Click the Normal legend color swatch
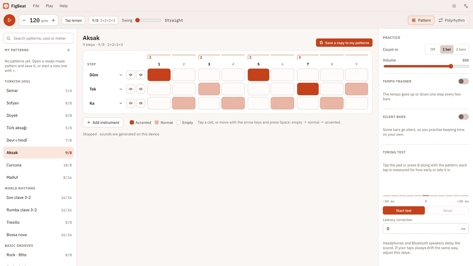Screen dimensions: 473x266 point(157,122)
